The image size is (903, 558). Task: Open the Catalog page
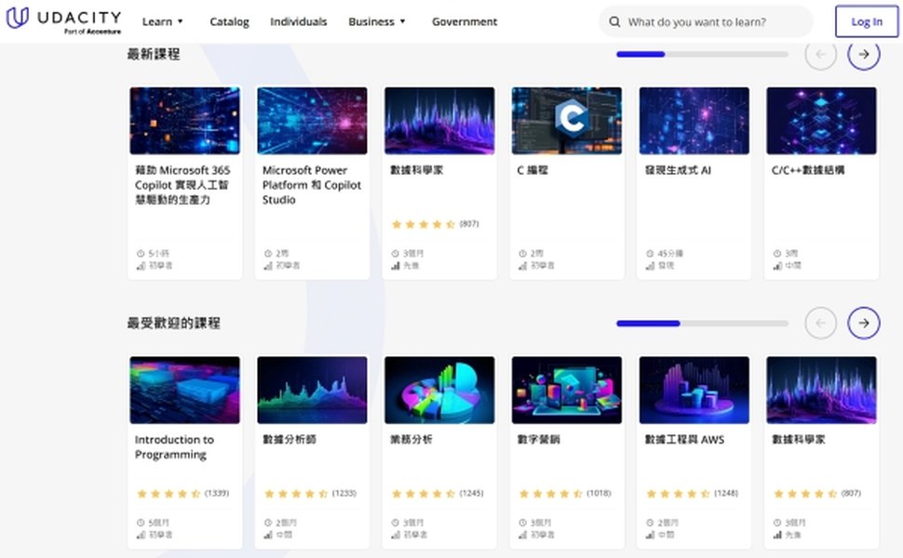pos(229,22)
